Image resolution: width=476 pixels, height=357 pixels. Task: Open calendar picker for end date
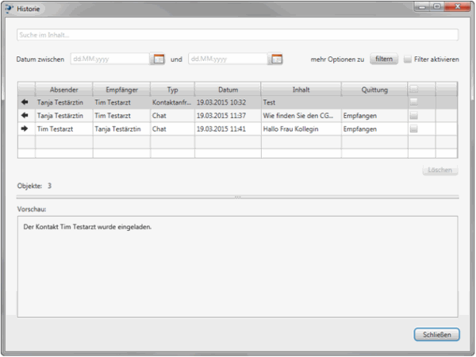tap(276, 59)
